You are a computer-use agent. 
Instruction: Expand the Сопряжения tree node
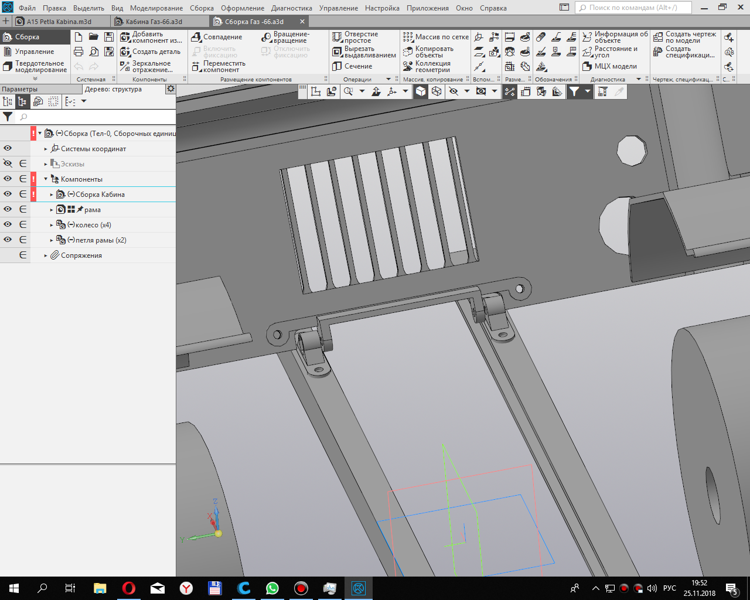pyautogui.click(x=46, y=255)
